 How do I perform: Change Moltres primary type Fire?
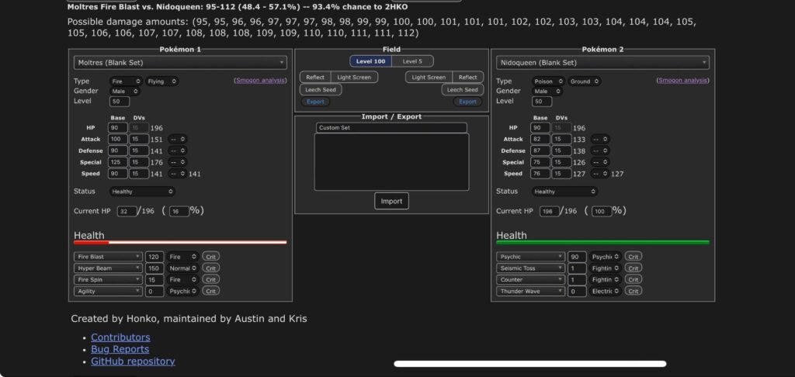coord(126,81)
